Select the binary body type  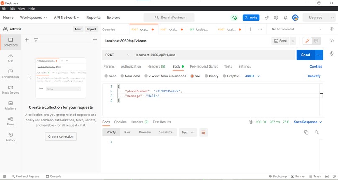click(211, 76)
